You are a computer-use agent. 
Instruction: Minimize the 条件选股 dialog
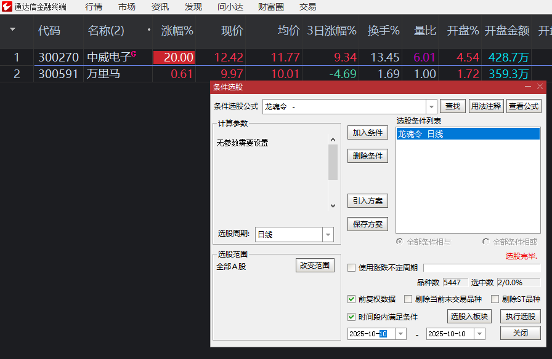click(x=527, y=87)
